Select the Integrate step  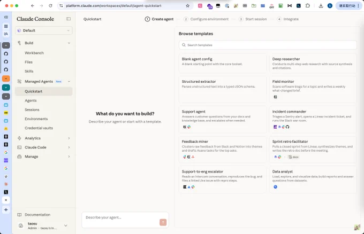click(288, 19)
